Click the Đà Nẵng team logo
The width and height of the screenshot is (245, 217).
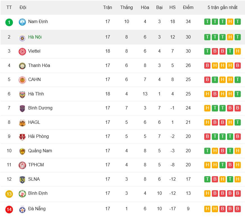tap(22, 209)
